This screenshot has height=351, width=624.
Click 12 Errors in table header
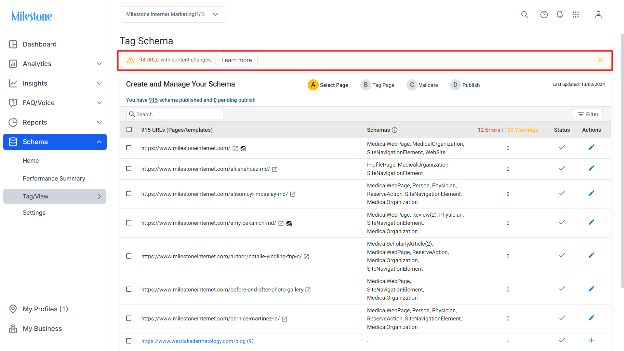click(x=489, y=130)
